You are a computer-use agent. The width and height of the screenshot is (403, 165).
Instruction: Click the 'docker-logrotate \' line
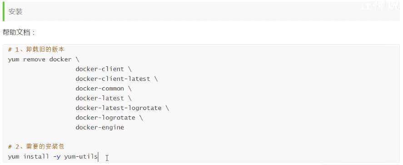[x=109, y=118]
